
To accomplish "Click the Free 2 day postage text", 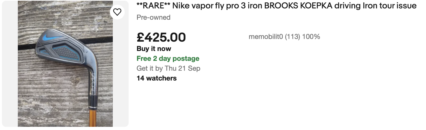I will [x=168, y=58].
